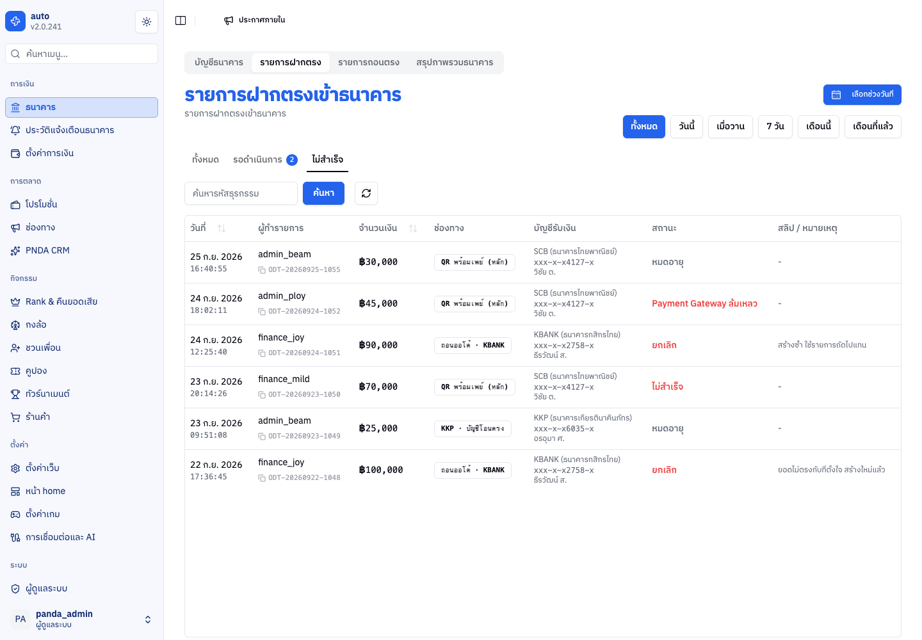Select the รอดำเนินการ status tab
This screenshot has width=922, height=640.
(264, 160)
